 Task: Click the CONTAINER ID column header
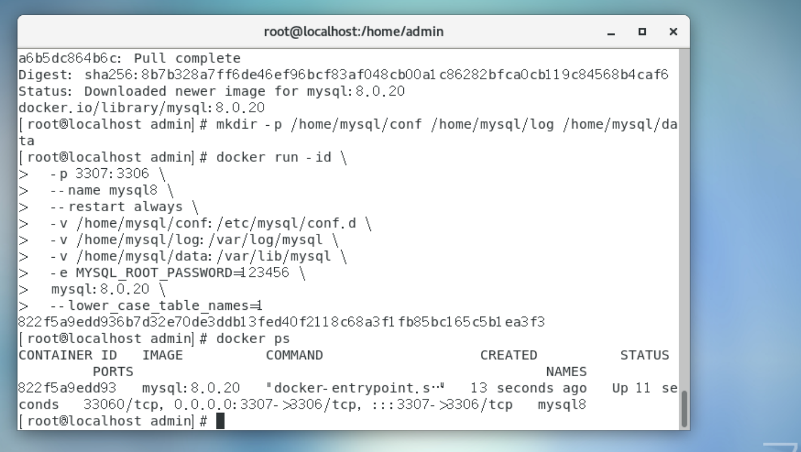pos(68,355)
